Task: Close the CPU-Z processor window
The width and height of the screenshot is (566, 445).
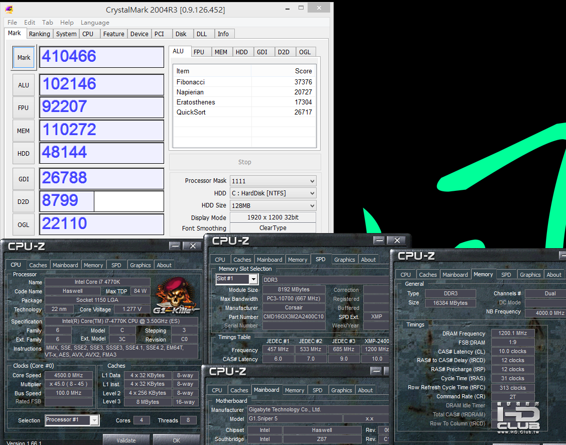Action: pyautogui.click(x=193, y=246)
